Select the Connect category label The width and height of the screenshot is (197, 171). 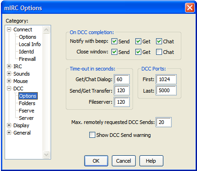click(x=23, y=29)
